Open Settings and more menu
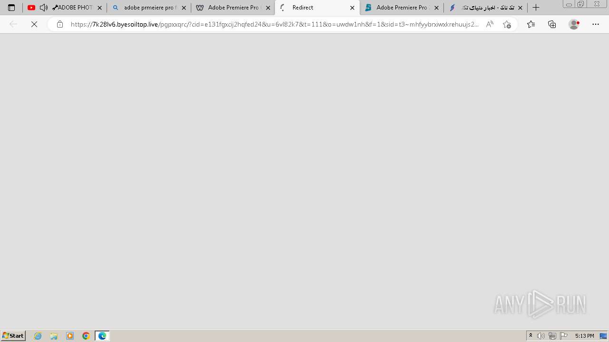The height and width of the screenshot is (342, 609). click(x=596, y=24)
